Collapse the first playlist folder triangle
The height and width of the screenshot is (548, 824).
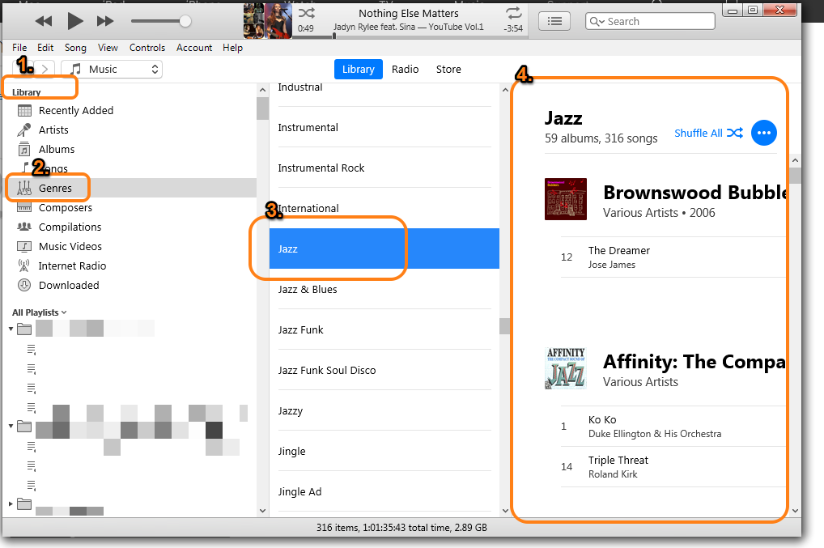point(11,329)
